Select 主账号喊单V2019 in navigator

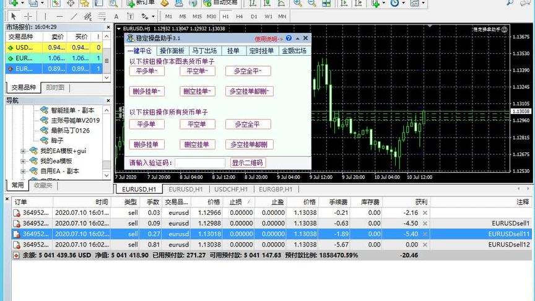75,120
